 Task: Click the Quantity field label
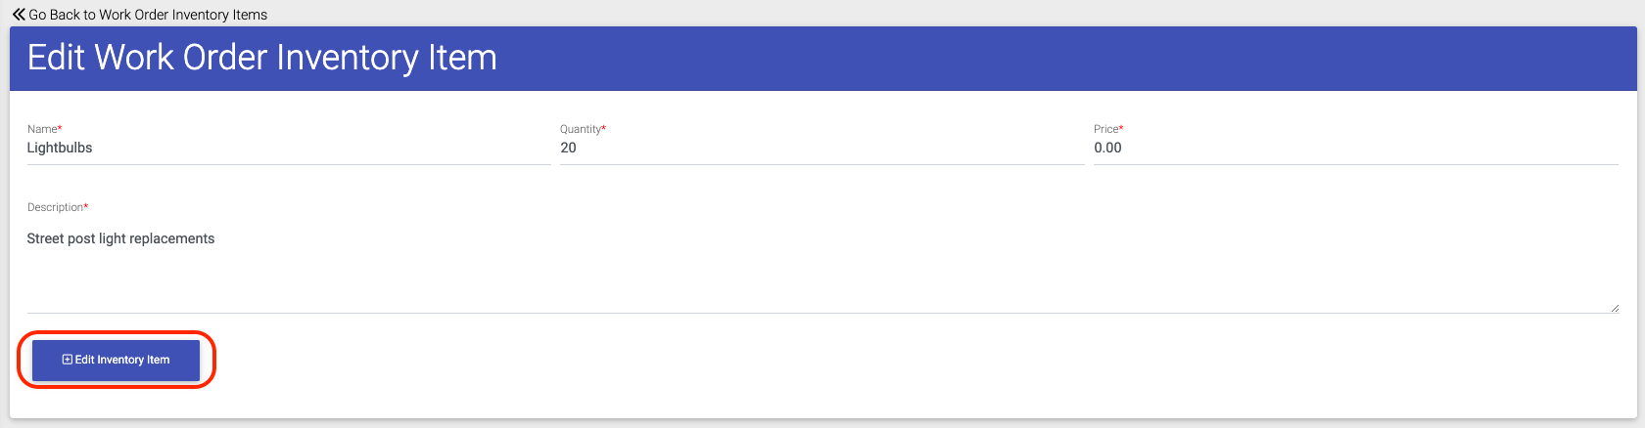click(583, 129)
